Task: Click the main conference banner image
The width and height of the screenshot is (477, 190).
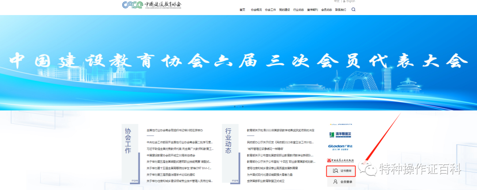Action: coord(238,62)
